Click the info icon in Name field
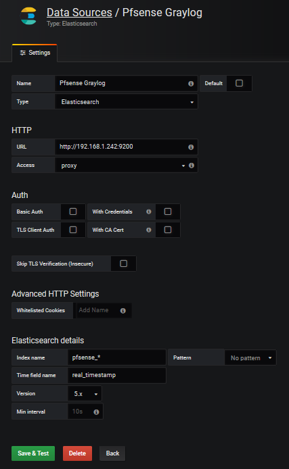289x469 pixels. click(x=191, y=84)
